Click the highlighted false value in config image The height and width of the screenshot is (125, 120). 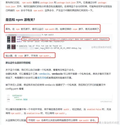click(25, 99)
